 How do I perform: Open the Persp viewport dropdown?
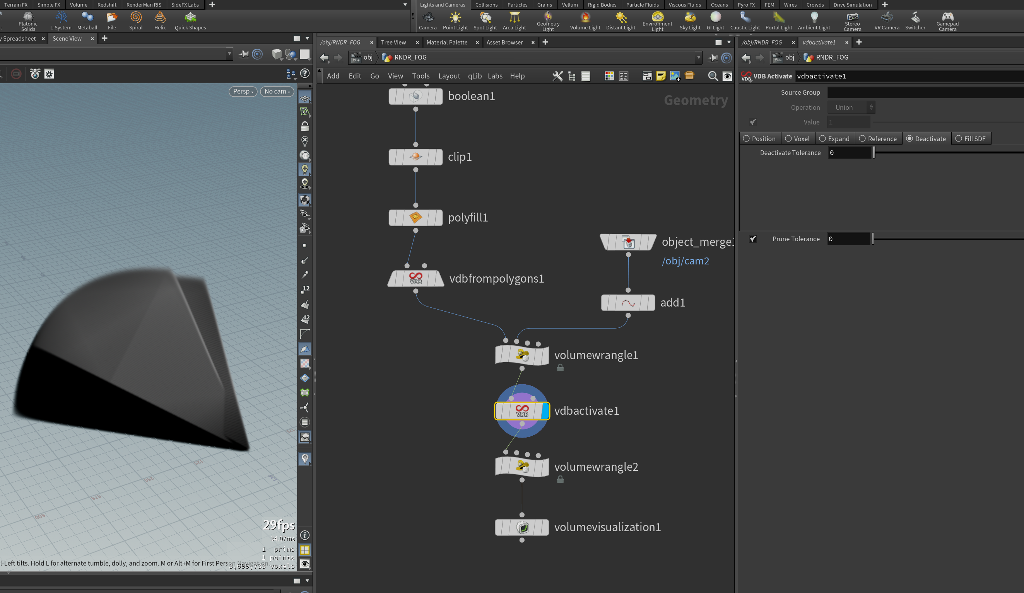point(243,91)
